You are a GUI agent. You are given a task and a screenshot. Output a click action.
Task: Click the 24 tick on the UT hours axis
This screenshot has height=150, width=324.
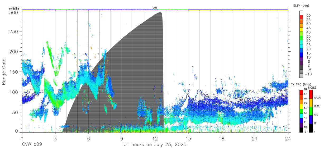click(288, 139)
